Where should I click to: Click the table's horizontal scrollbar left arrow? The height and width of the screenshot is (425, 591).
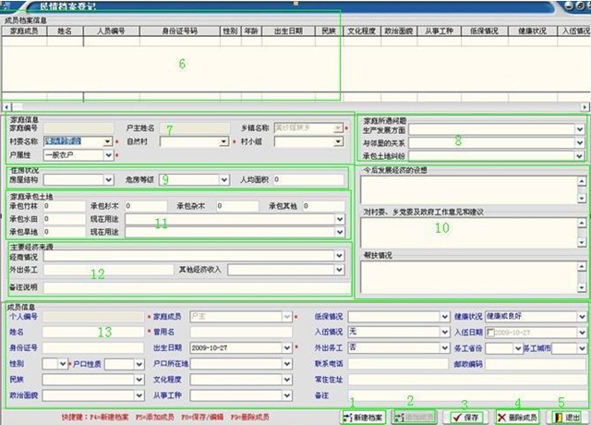6,107
